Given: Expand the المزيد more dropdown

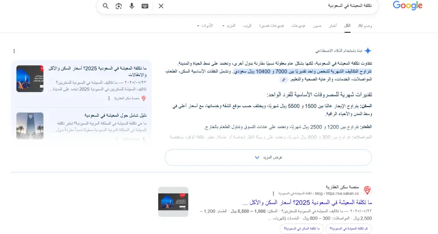Looking at the screenshot, I should (x=229, y=26).
